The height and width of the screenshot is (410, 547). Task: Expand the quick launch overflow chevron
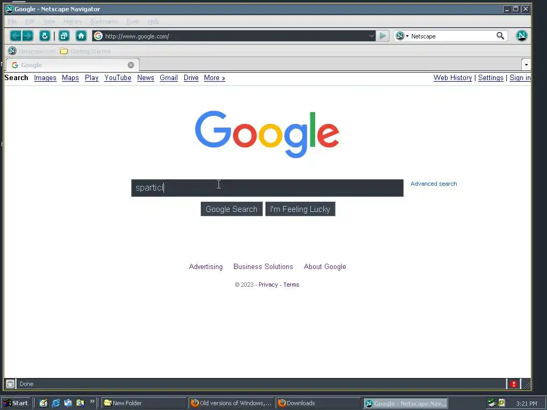point(92,401)
